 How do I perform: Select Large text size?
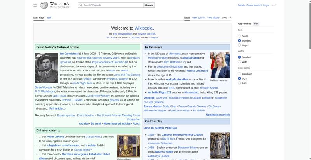click(x=239, y=45)
